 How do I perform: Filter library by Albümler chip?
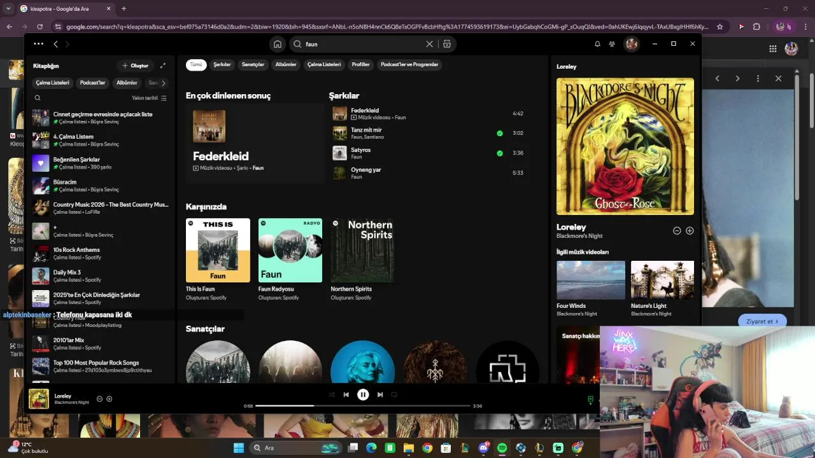point(127,83)
